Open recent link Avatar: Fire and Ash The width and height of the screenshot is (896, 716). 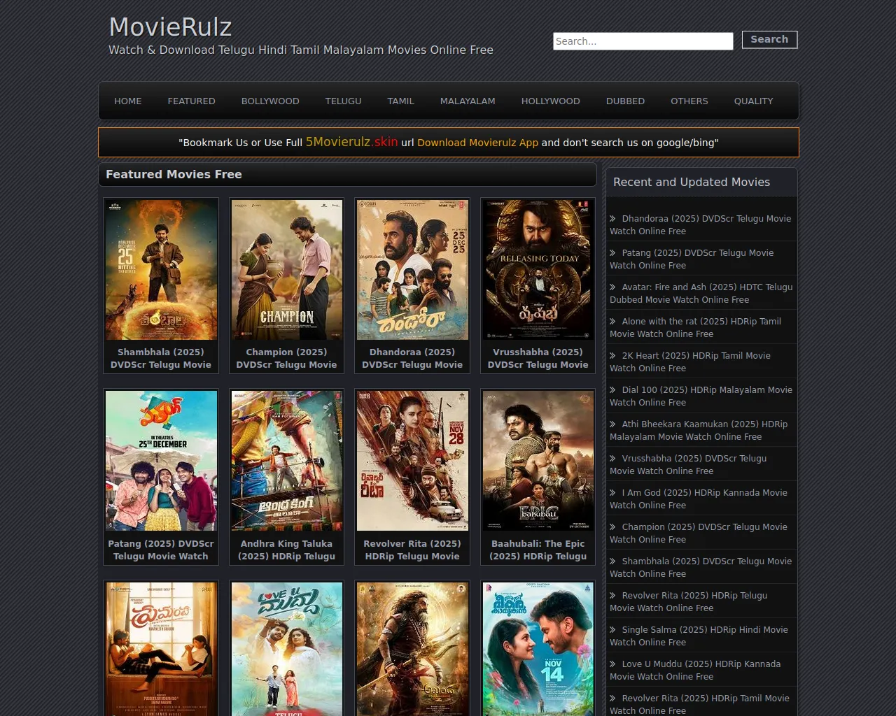[x=701, y=293]
